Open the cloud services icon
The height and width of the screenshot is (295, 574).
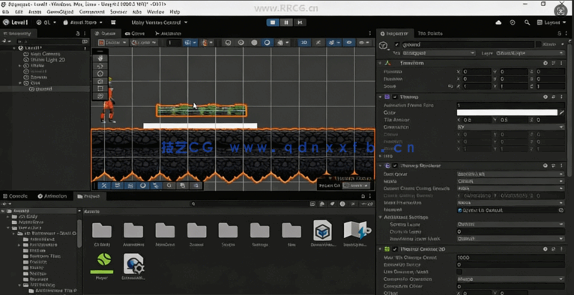click(498, 22)
